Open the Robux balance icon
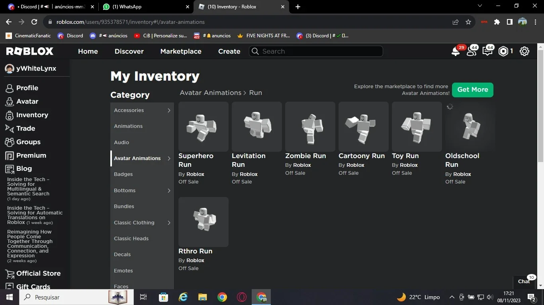The image size is (544, 305). [504, 51]
